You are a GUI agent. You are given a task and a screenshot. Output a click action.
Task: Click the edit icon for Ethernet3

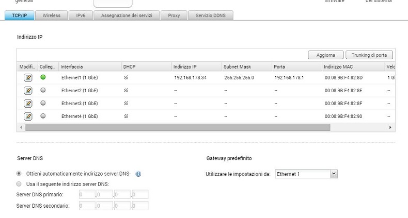click(28, 104)
